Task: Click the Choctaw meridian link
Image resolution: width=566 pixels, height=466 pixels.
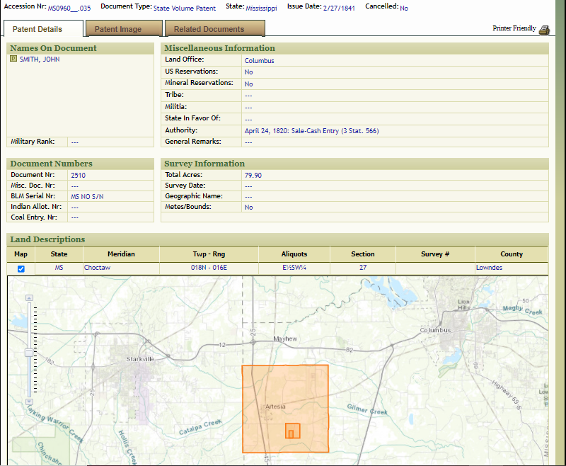Action: (x=98, y=268)
